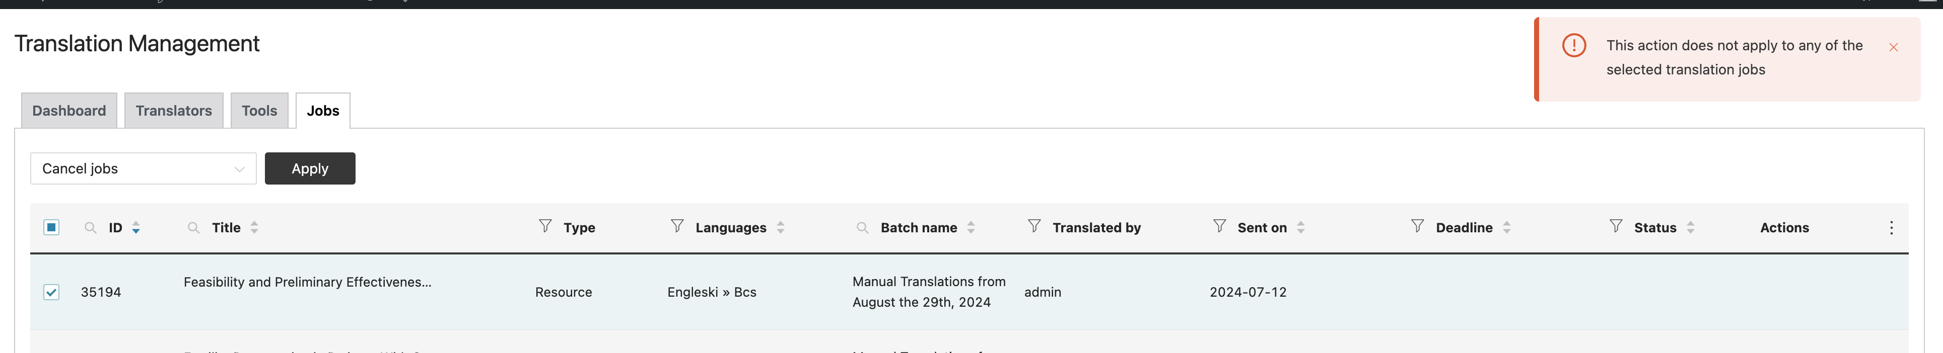Open the Batch name search icon

pos(863,227)
